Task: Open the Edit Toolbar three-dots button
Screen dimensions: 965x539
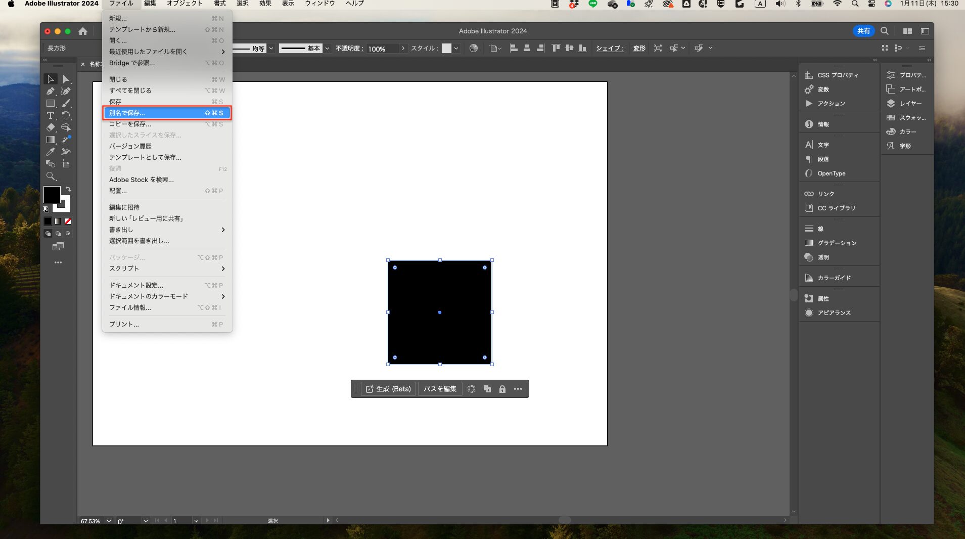Action: (x=58, y=262)
